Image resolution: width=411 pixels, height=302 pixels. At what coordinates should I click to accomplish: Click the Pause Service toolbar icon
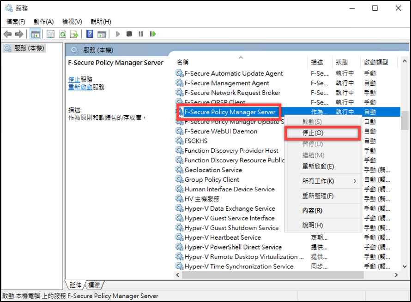(141, 34)
